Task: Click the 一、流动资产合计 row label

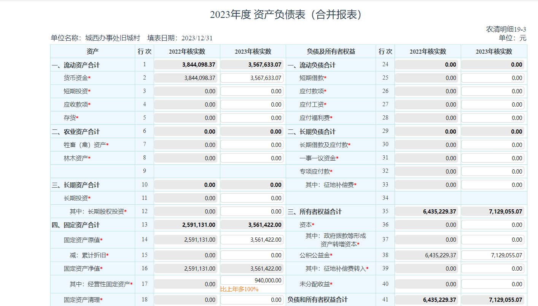Action: click(x=76, y=65)
